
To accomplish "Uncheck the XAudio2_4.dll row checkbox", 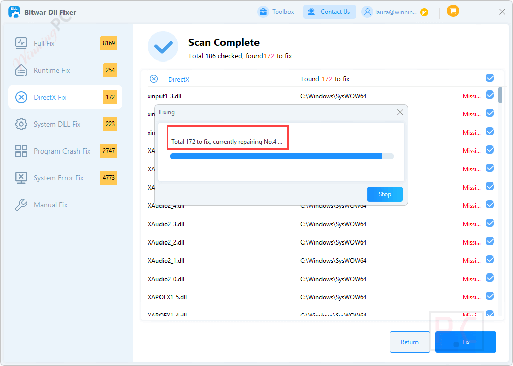I will (x=489, y=204).
